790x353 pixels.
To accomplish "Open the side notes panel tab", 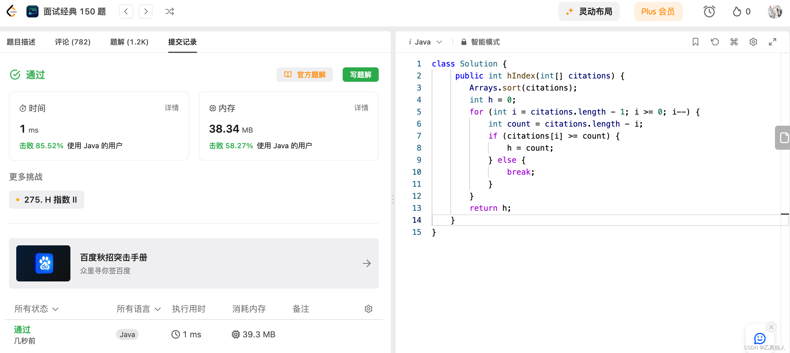I will pos(783,138).
